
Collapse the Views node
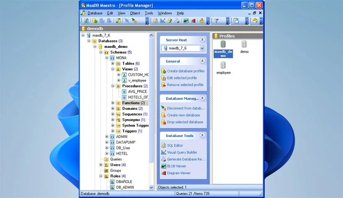[x=113, y=69]
